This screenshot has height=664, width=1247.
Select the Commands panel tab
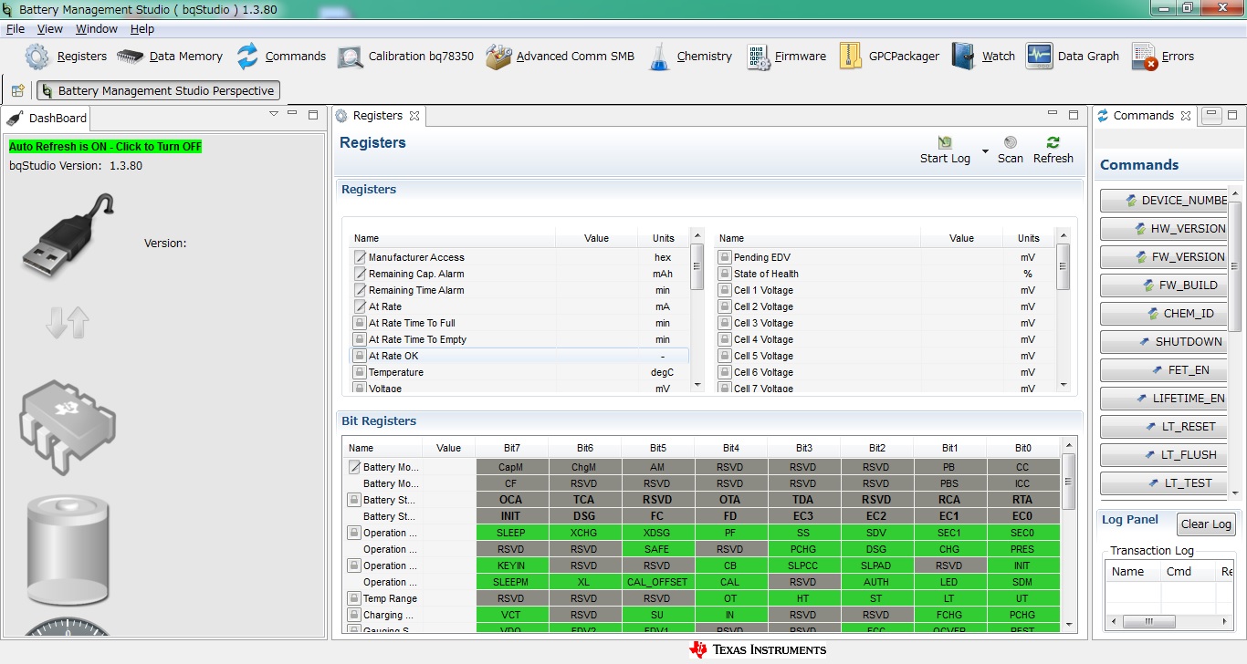click(1144, 116)
